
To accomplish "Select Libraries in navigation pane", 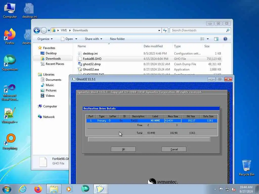I will coord(49,75).
